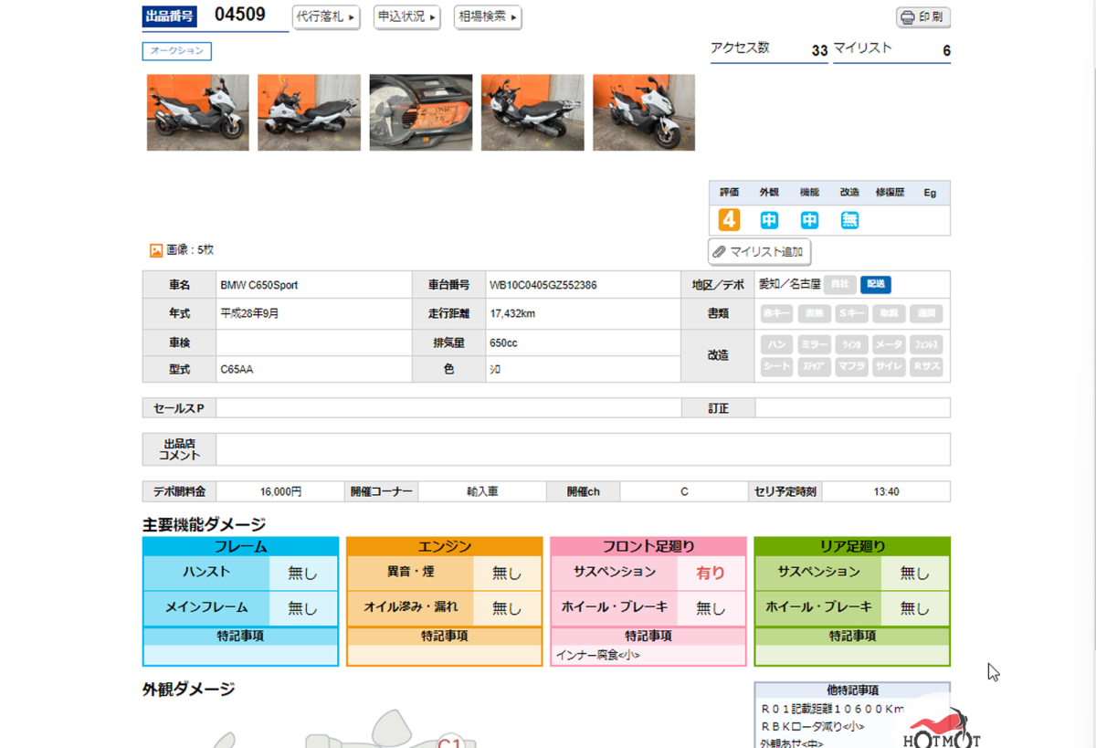
Task: Click the メータ modification badge
Action: click(889, 344)
